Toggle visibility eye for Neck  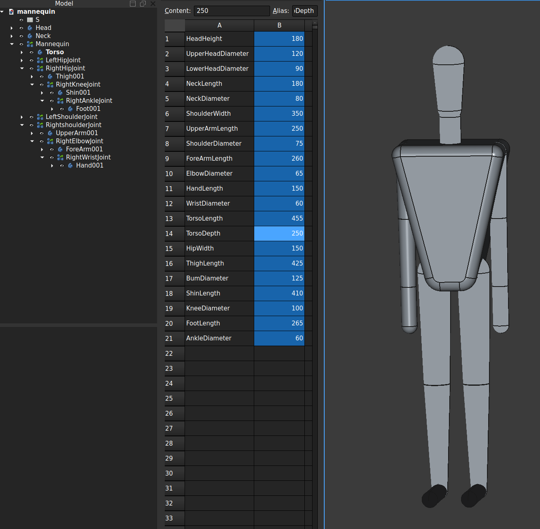click(21, 36)
